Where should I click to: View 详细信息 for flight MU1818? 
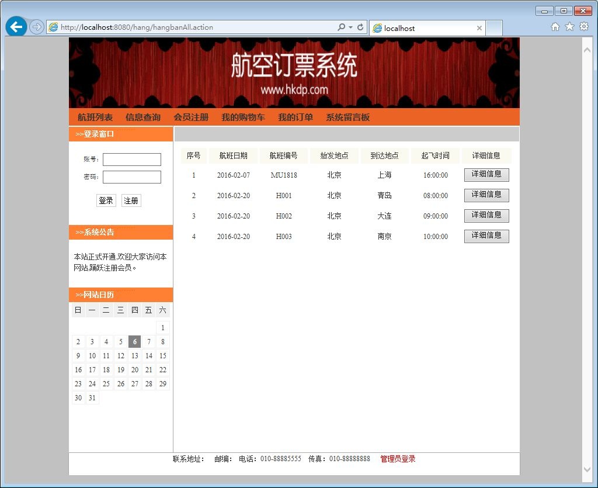[486, 175]
